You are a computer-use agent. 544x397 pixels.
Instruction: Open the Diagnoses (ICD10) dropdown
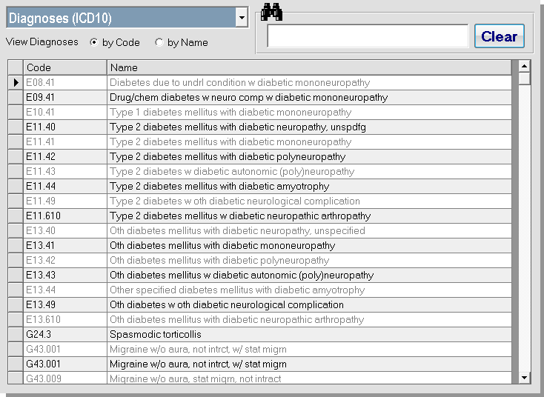[242, 17]
